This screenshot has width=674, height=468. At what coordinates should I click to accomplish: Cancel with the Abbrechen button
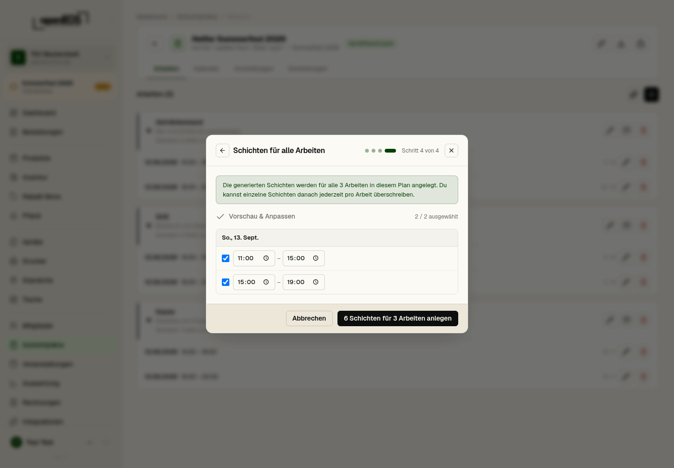[309, 318]
